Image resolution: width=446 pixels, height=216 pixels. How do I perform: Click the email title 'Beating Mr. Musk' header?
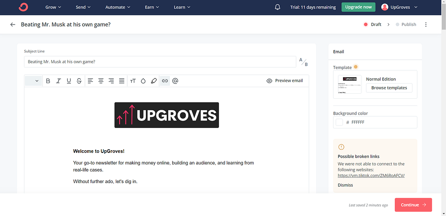(x=66, y=24)
